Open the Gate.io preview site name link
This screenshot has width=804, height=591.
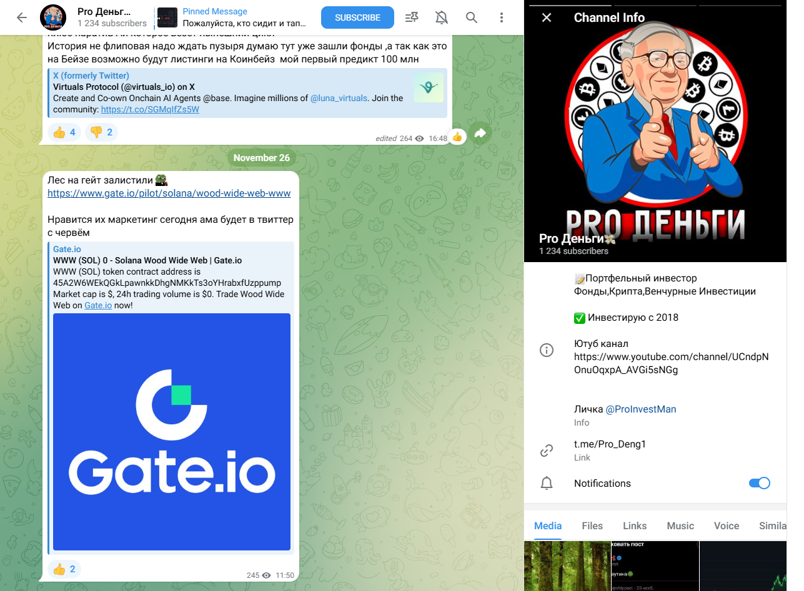click(67, 249)
